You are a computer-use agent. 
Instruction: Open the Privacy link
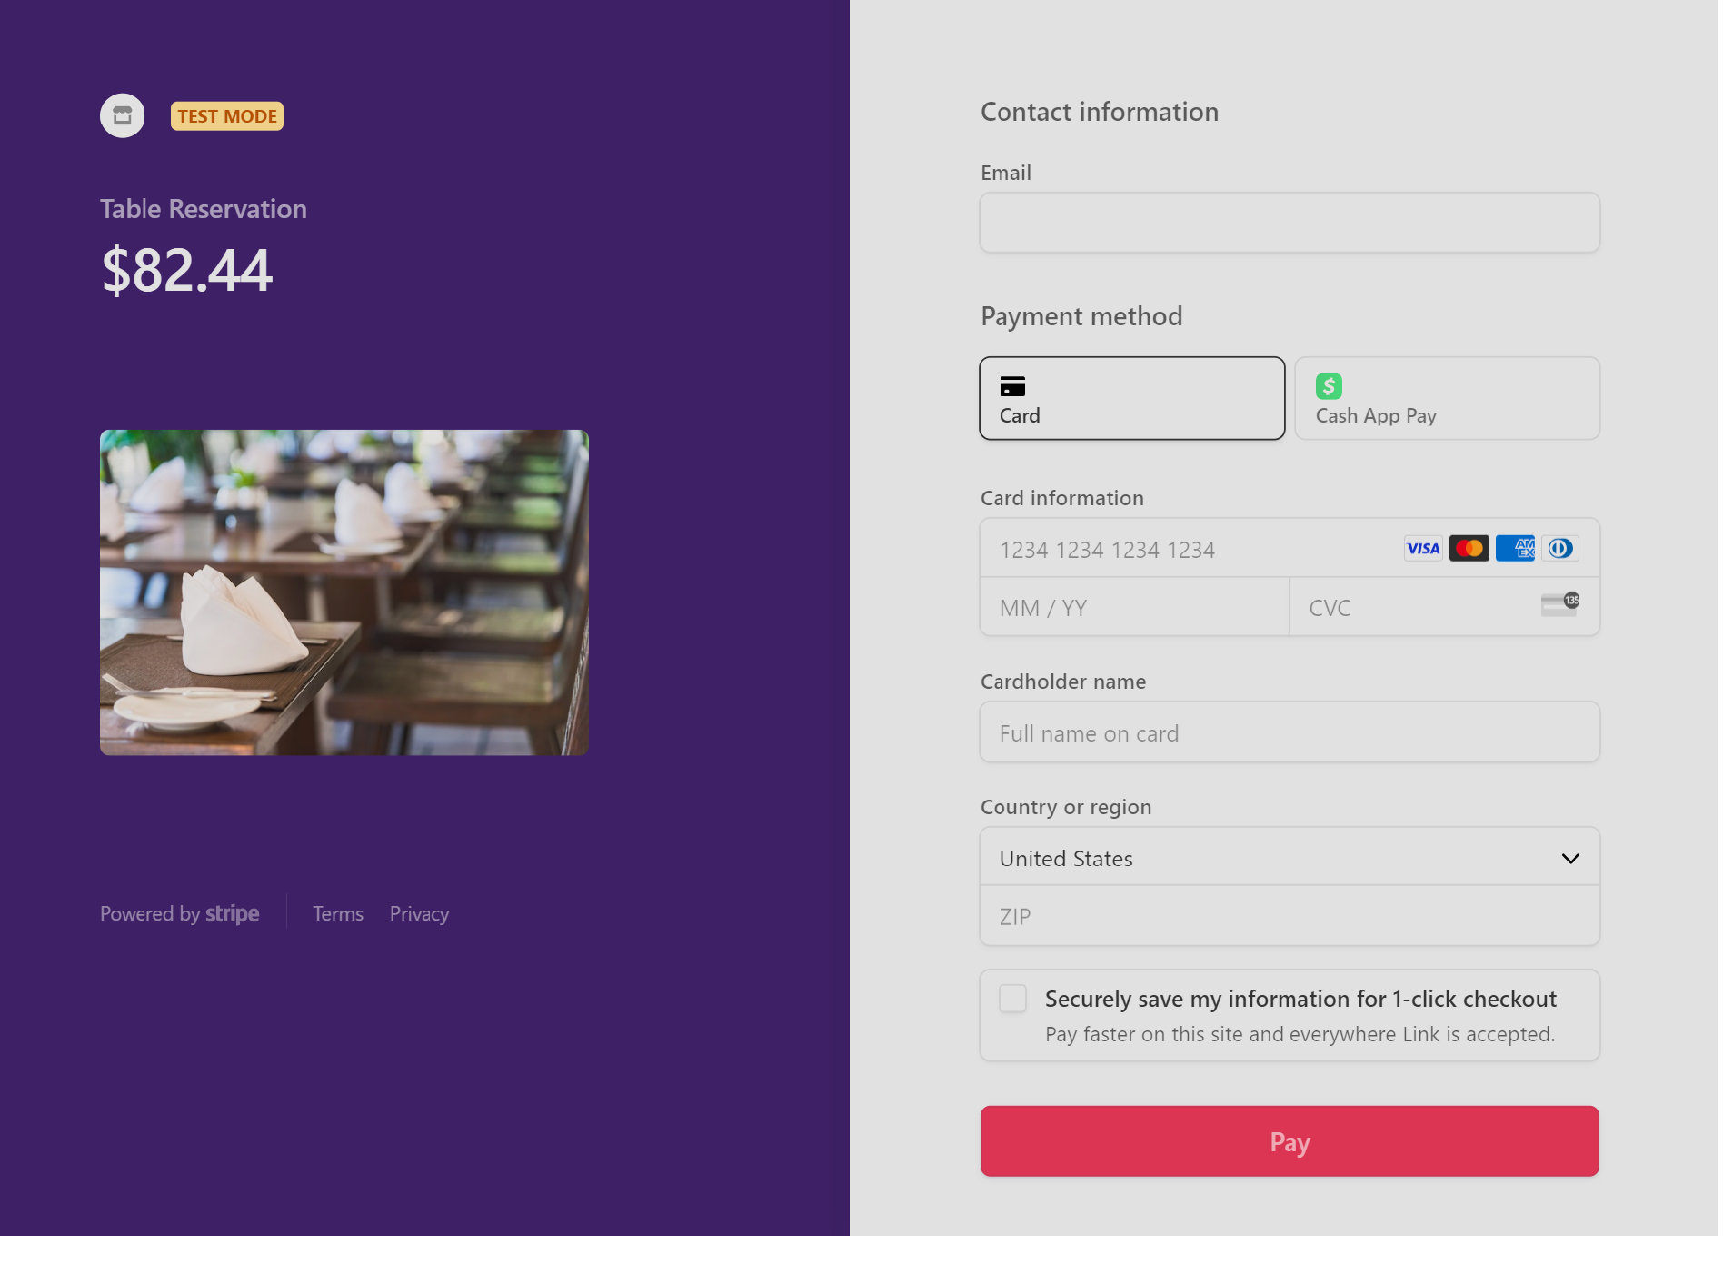[419, 914]
